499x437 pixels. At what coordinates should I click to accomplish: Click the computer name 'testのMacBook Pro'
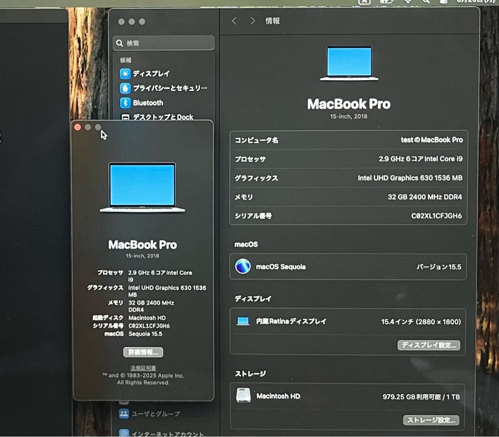point(432,140)
